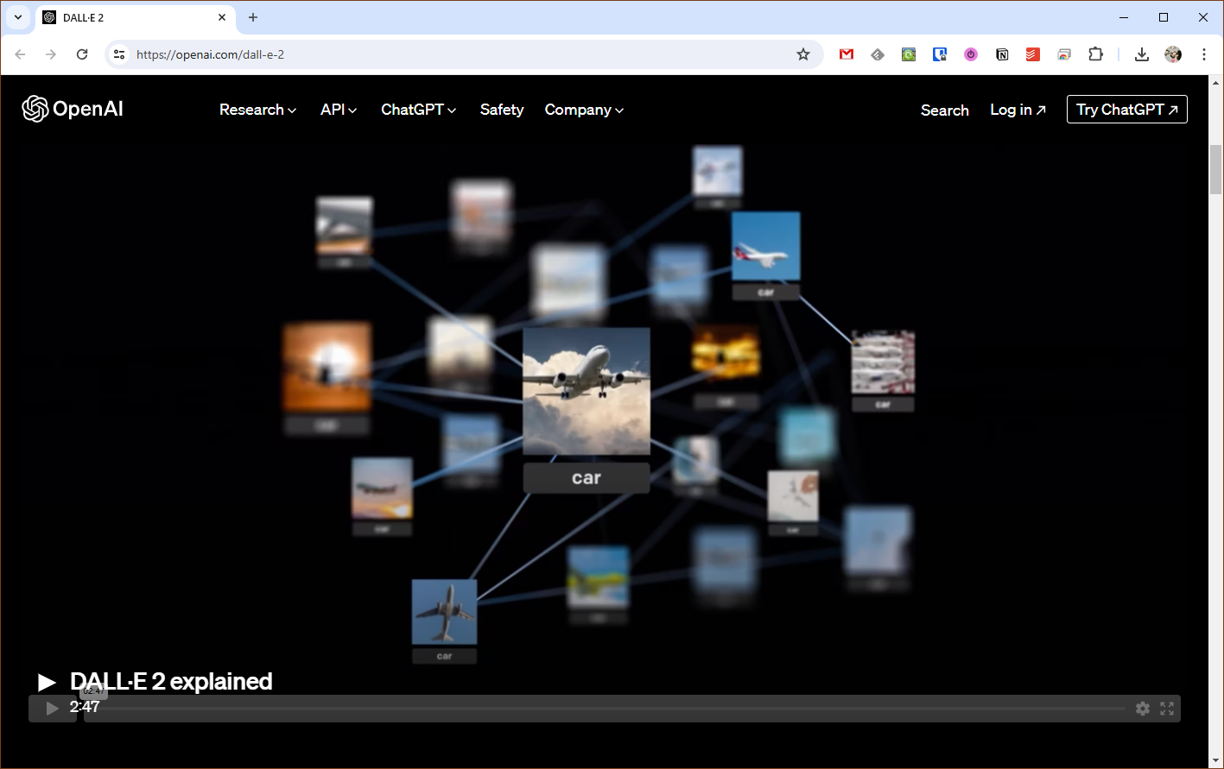Click the page vertical scrollbar thumb
This screenshot has height=769, width=1224.
click(x=1215, y=170)
